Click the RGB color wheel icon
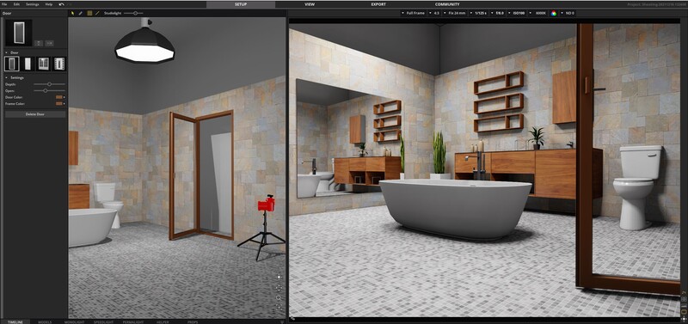The width and height of the screenshot is (688, 324). click(554, 13)
